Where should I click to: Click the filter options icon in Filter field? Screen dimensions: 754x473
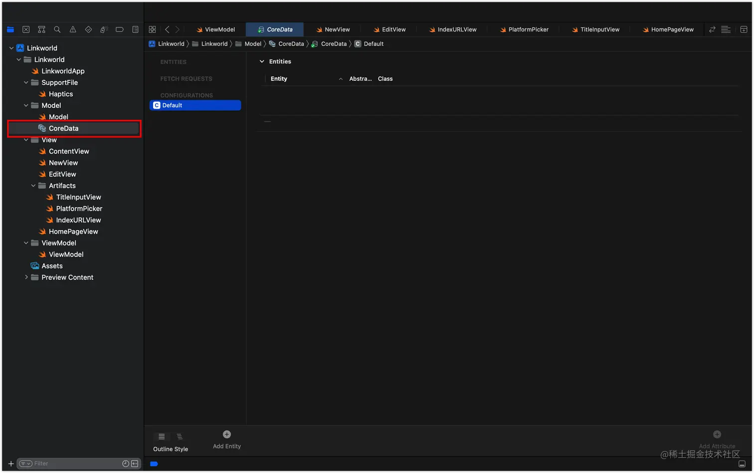coord(26,464)
